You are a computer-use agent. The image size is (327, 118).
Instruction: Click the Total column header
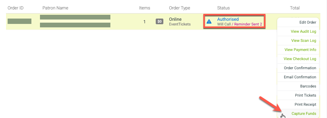295,8
